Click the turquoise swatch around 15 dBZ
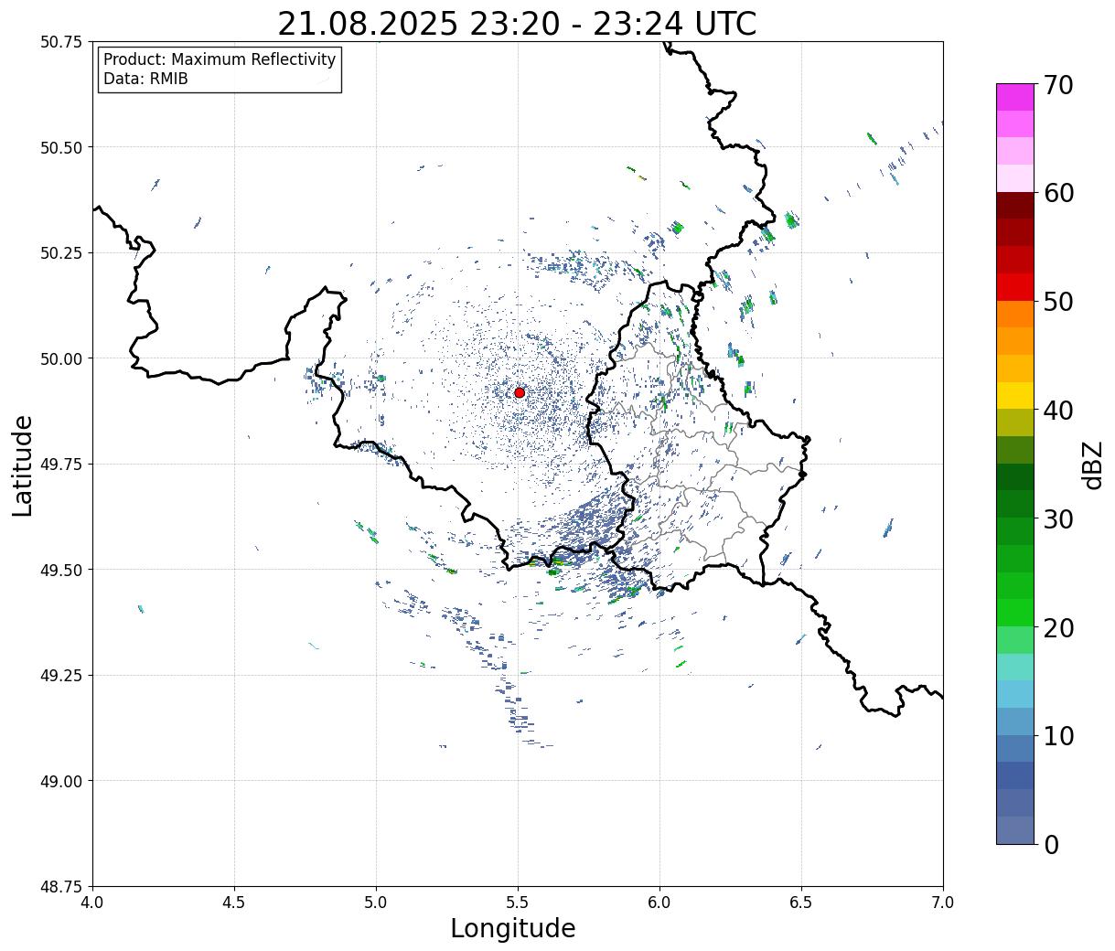Image resolution: width=1115 pixels, height=951 pixels. pos(1015,667)
